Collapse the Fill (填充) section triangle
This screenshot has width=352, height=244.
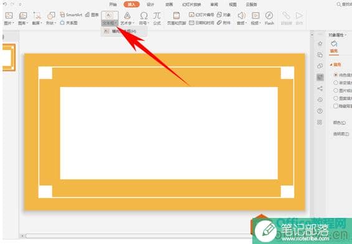click(331, 65)
